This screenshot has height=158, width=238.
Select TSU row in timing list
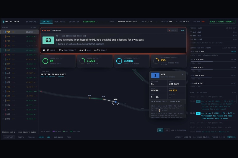coord(19,87)
